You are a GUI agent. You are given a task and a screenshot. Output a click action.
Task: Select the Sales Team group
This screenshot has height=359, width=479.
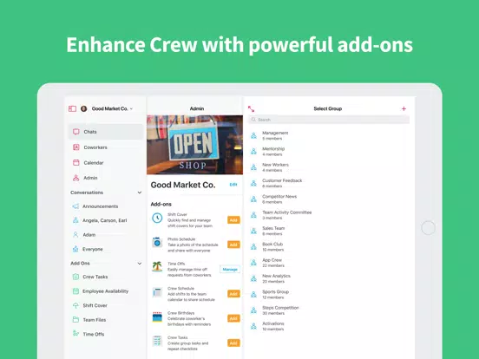(329, 231)
